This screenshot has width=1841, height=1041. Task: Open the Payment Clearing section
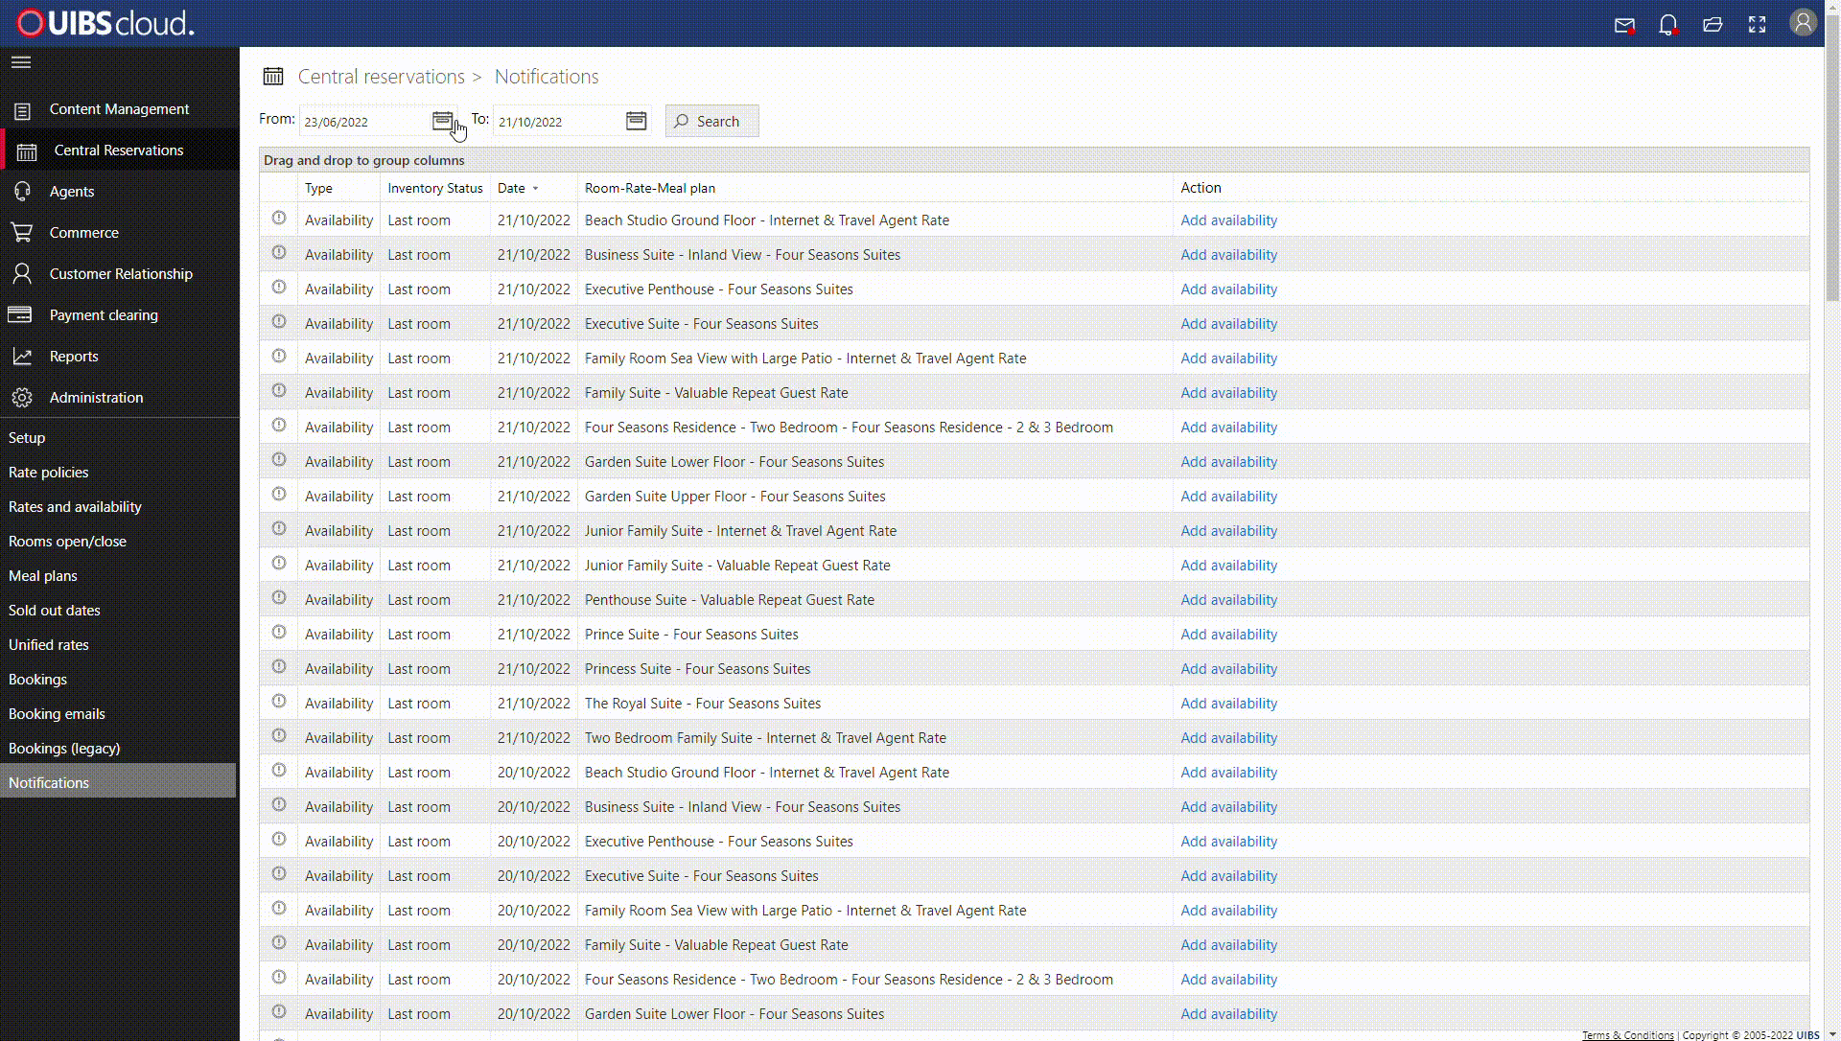point(104,314)
